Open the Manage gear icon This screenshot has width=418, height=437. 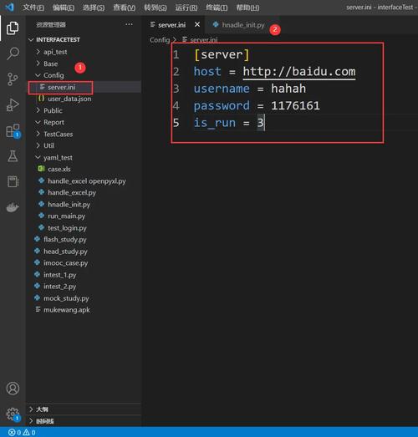(x=13, y=414)
